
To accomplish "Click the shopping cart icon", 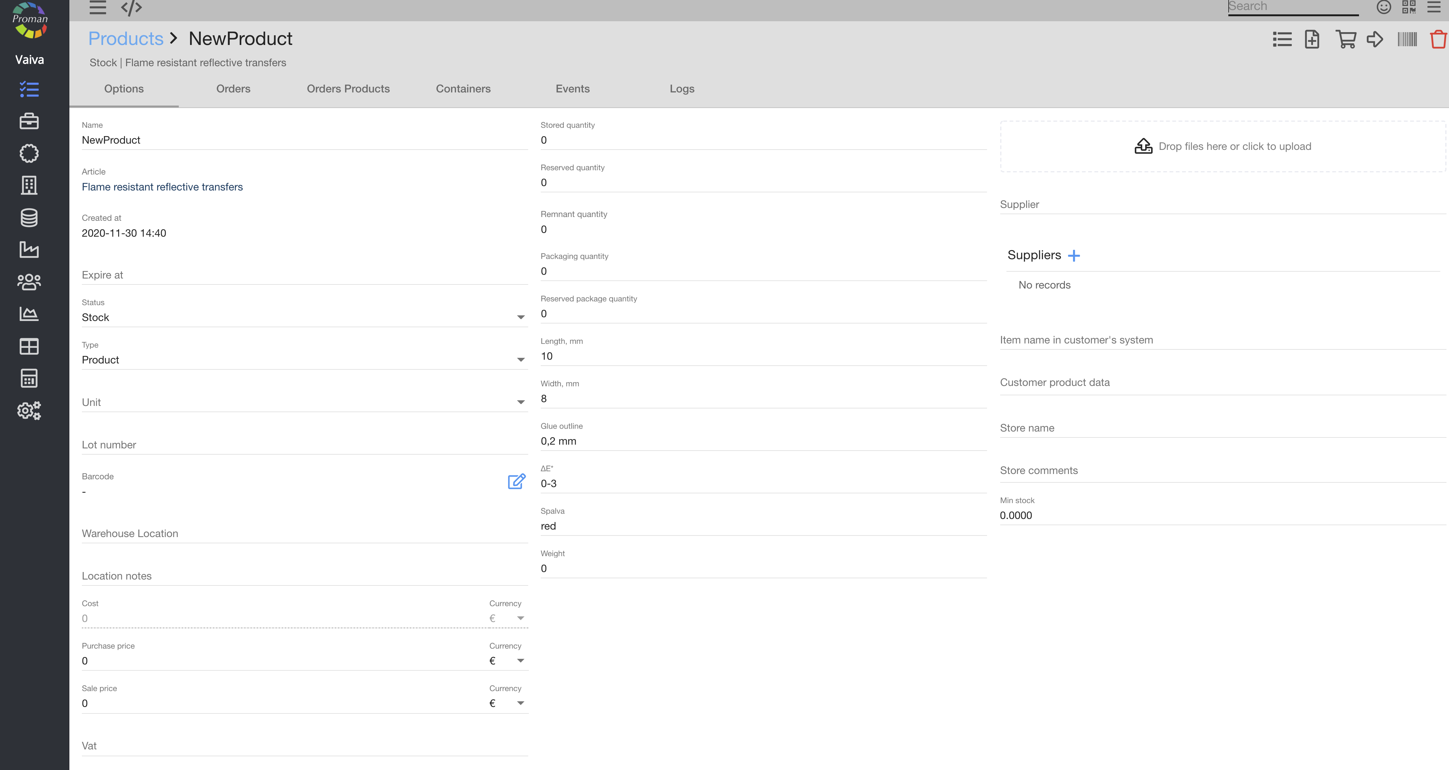I will click(x=1346, y=39).
